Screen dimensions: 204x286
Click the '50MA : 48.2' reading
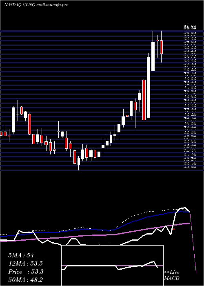(x=26, y=280)
